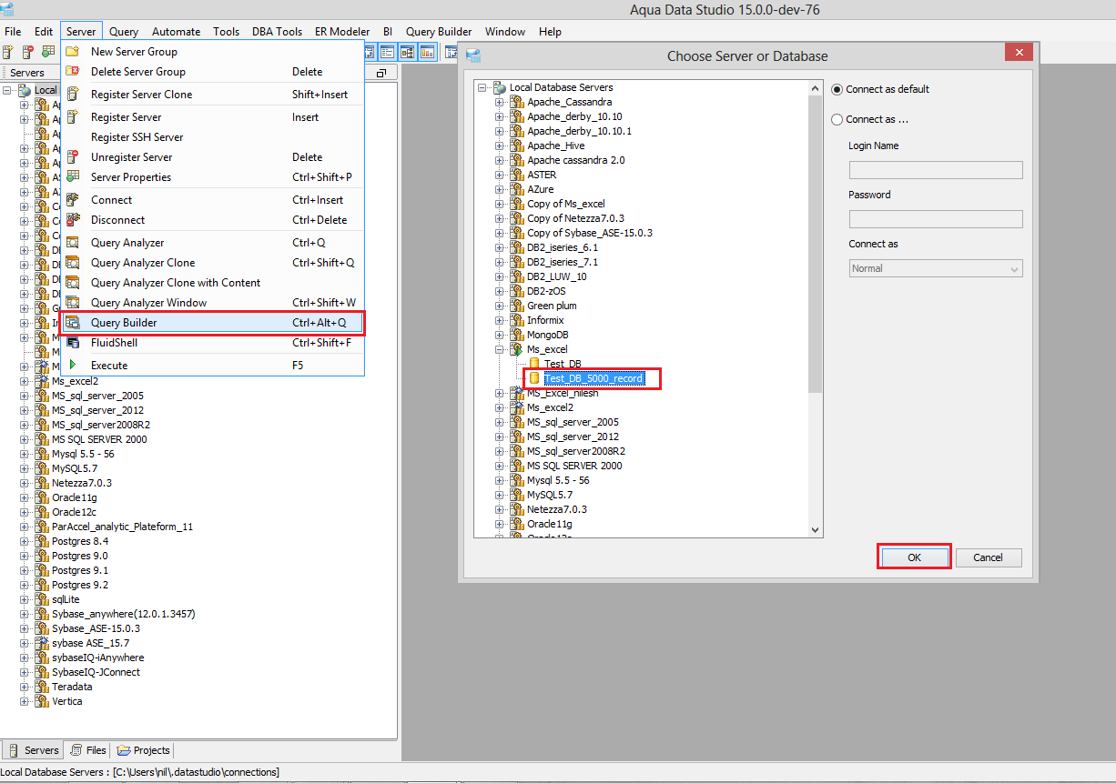Image resolution: width=1116 pixels, height=783 pixels.
Task: Choose Connect in the Server menu
Action: pyautogui.click(x=213, y=200)
